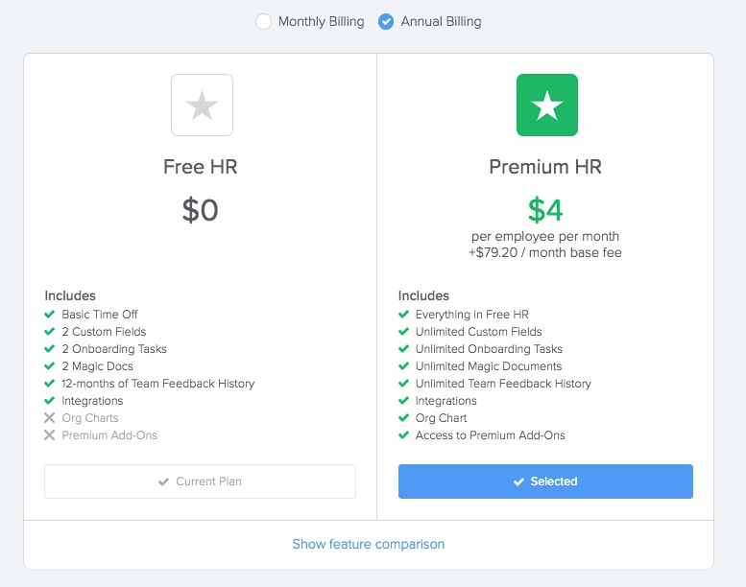Select the Monthly Billing radio button

point(263,21)
